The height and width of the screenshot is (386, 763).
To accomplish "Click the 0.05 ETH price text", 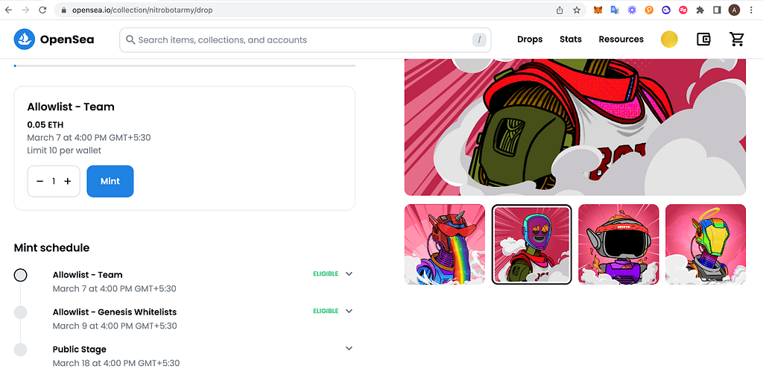I will [x=45, y=124].
